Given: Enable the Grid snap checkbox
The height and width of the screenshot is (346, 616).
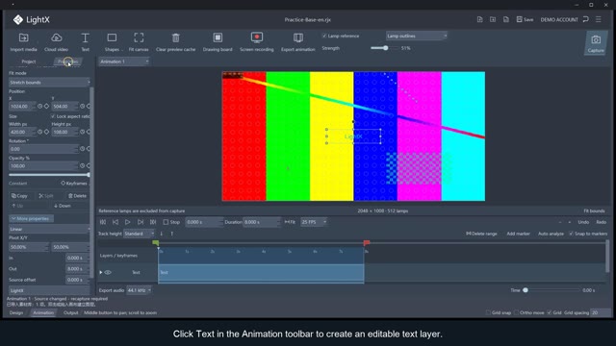Looking at the screenshot, I should point(488,312).
